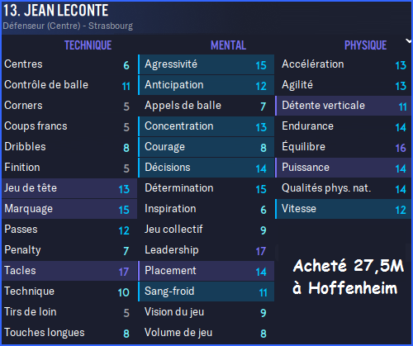Select the Agressivité attribute row

pyautogui.click(x=206, y=64)
